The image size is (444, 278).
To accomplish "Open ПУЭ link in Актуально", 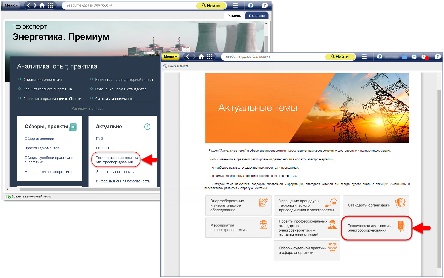I will [100, 138].
